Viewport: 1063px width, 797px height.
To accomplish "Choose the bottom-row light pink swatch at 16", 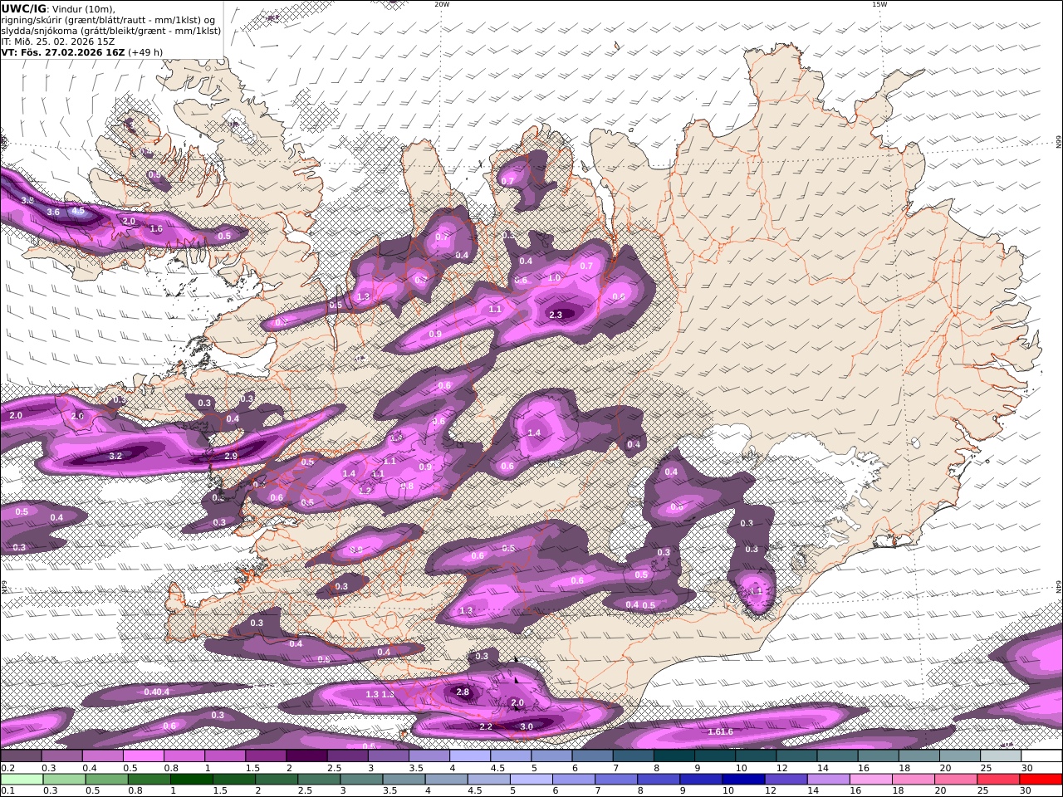I will pyautogui.click(x=870, y=780).
